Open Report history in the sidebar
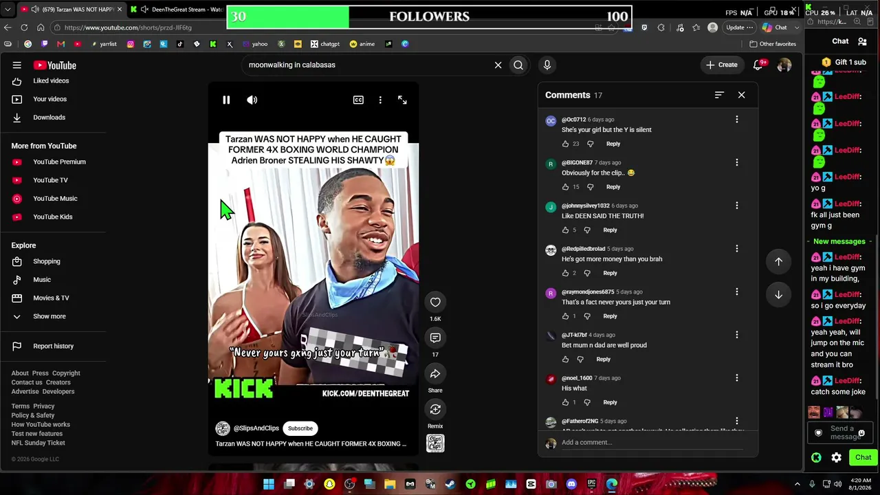 [54, 346]
